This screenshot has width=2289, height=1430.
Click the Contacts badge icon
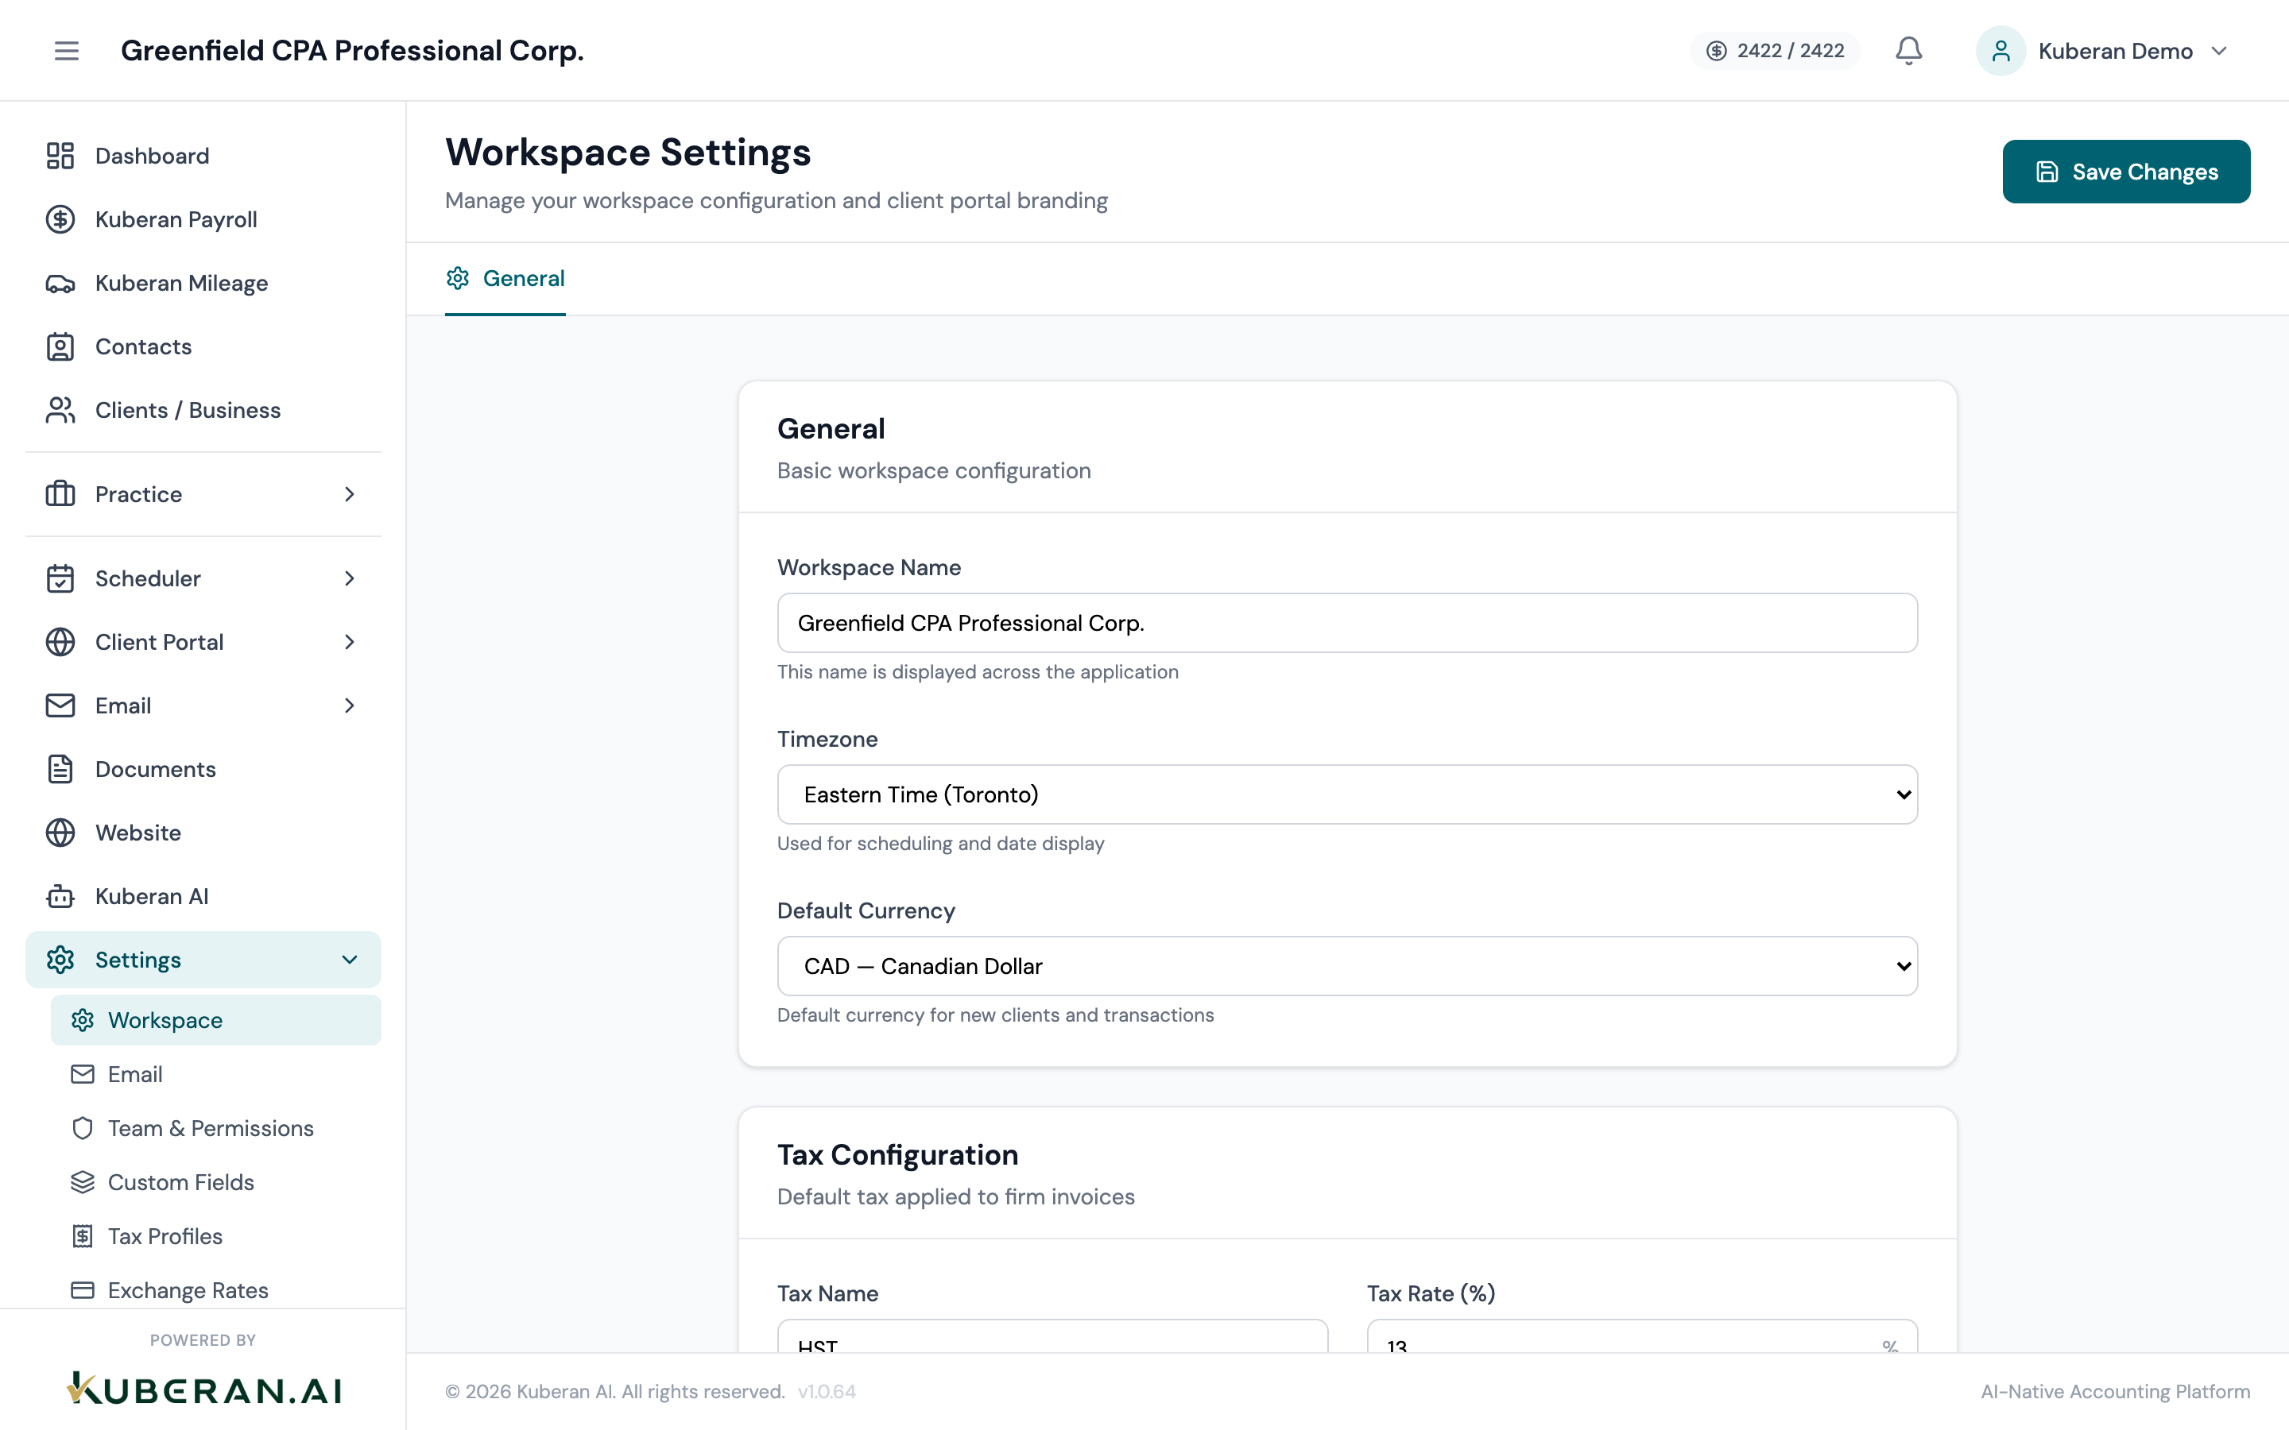click(x=60, y=346)
